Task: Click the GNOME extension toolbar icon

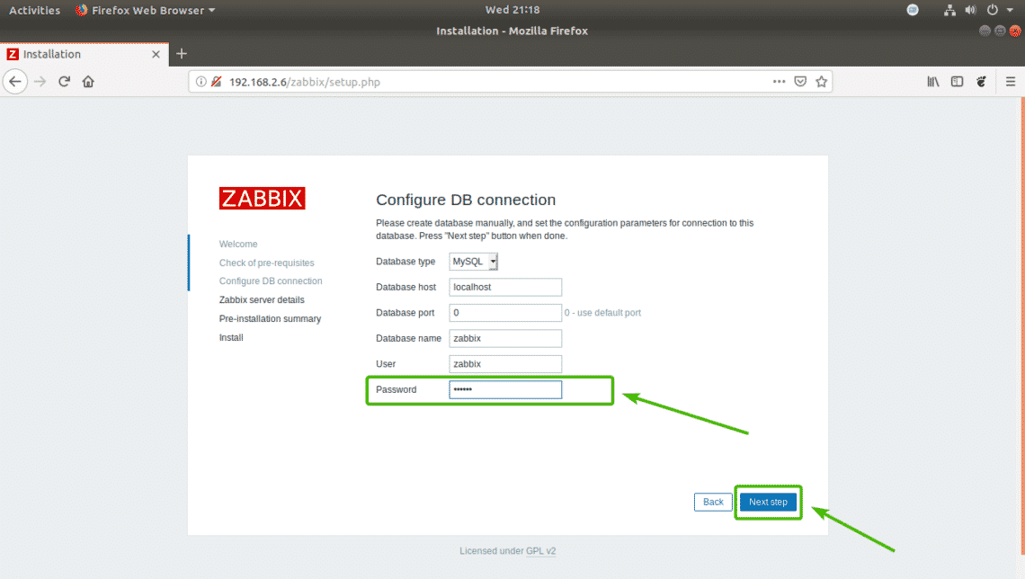Action: (981, 82)
